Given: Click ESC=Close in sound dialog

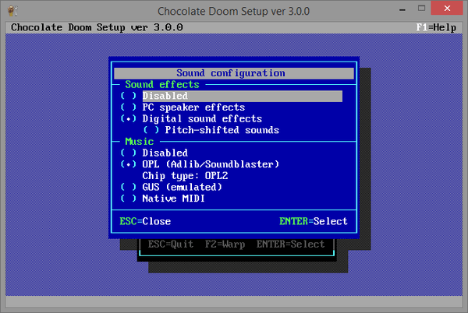Looking at the screenshot, I should tap(145, 221).
